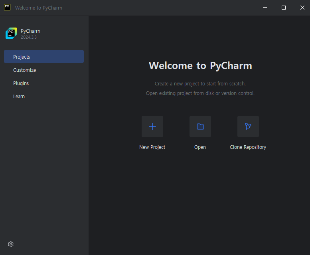This screenshot has width=310, height=255.
Task: Click the PyCharm name in sidebar
Action: pos(30,31)
